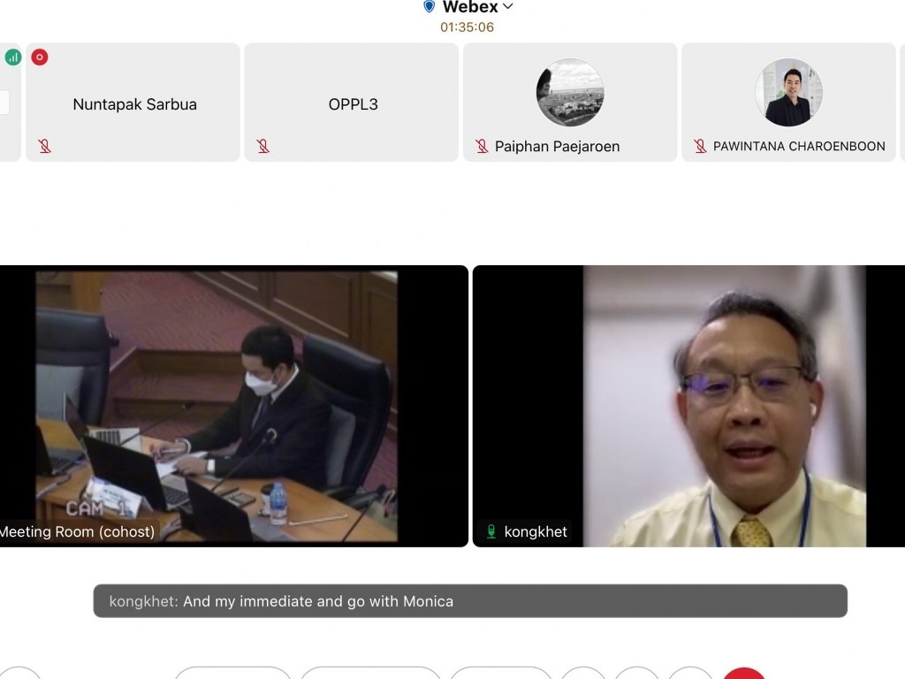Click Paiphan Paejaroen's landscape avatar
This screenshot has height=679, width=905.
[570, 93]
